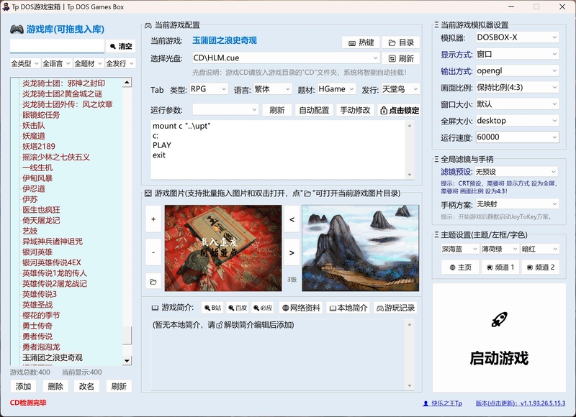Show previous image with < button
This screenshot has width=576, height=417.
292,219
